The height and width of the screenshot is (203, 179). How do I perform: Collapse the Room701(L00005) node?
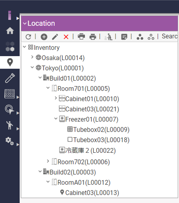(48, 88)
